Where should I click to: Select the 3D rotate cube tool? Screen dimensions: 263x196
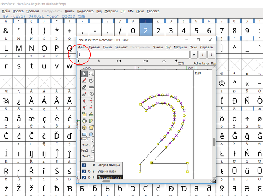85,127
